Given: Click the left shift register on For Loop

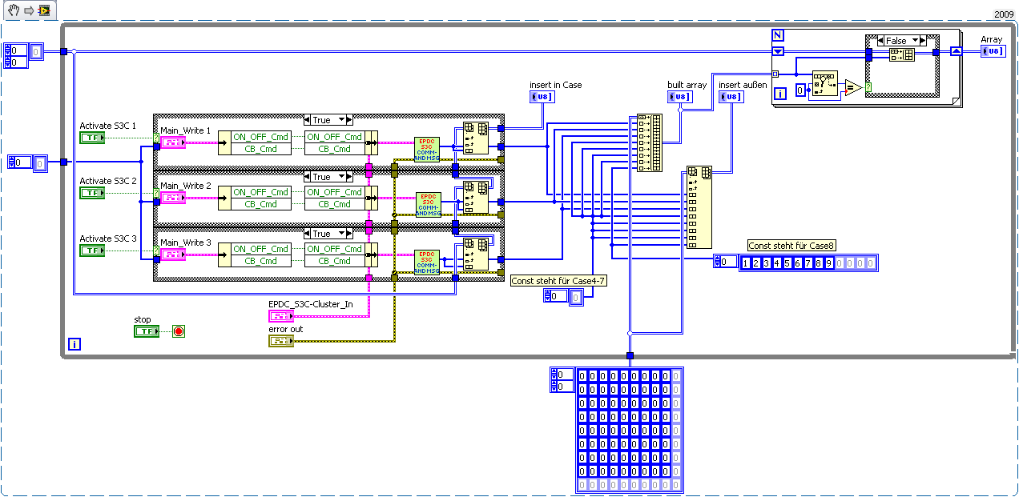Looking at the screenshot, I should point(777,52).
